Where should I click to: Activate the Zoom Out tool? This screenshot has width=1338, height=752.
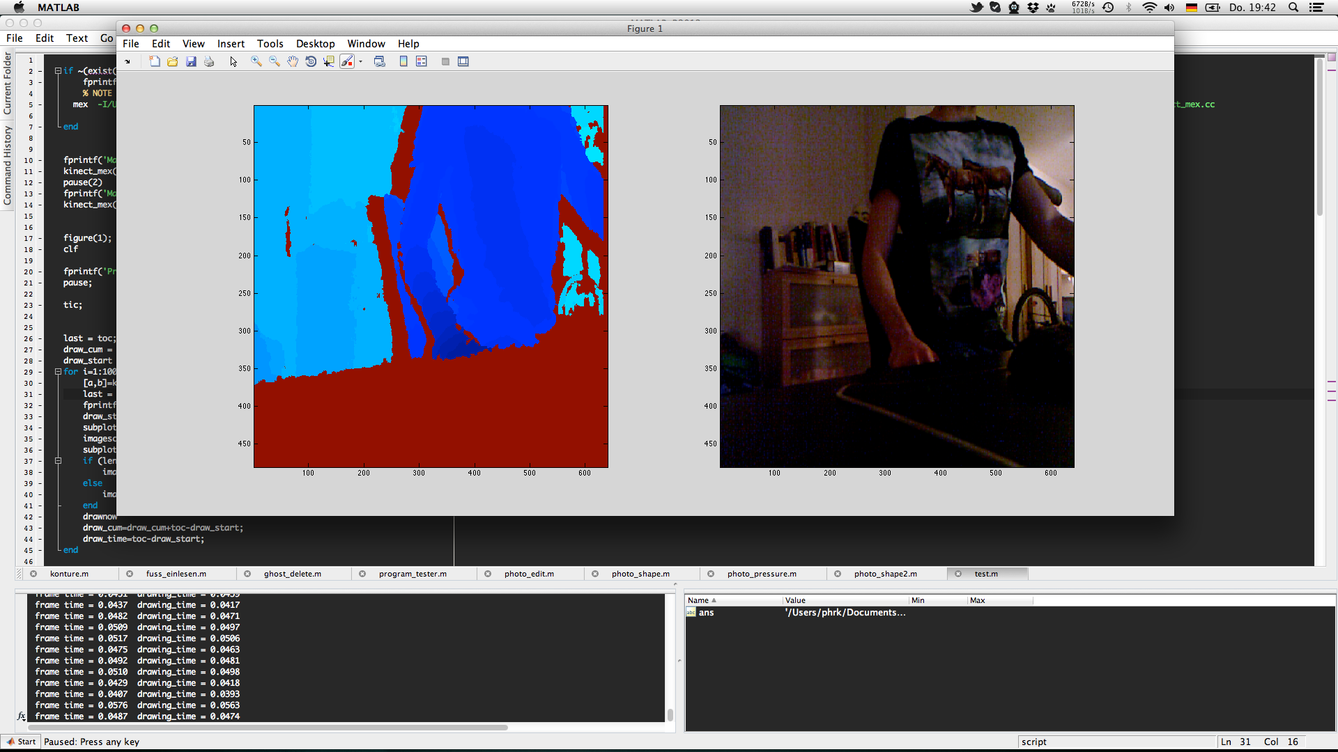pos(275,61)
